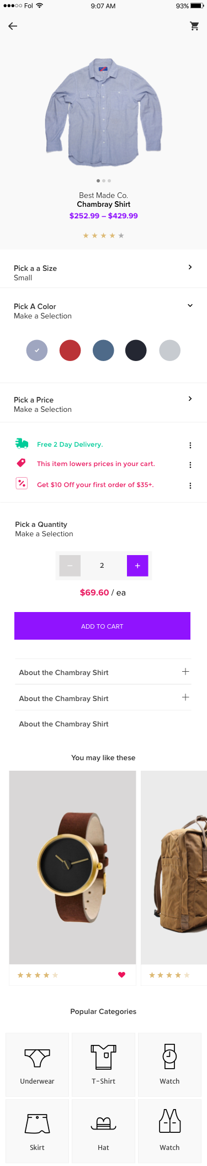Screen dimensions: 207x1166
Task: Open the Hat category
Action: pos(103,1131)
